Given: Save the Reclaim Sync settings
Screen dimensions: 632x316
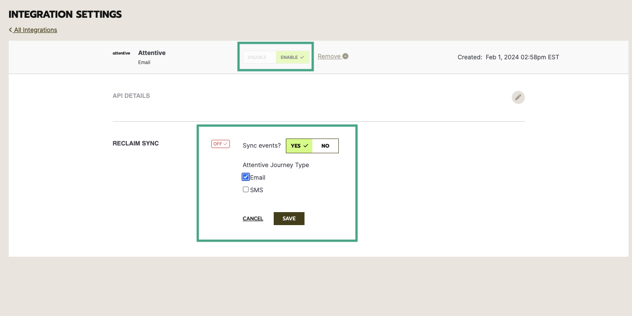Looking at the screenshot, I should click(289, 219).
